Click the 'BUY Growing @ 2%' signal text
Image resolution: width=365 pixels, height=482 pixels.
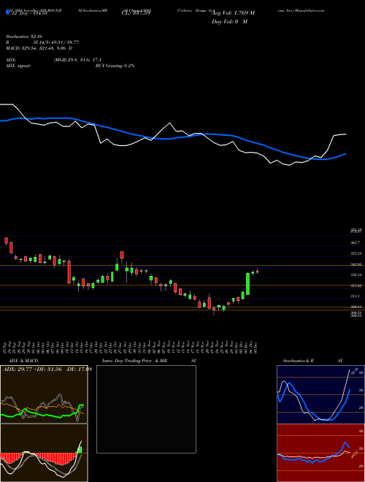click(115, 66)
